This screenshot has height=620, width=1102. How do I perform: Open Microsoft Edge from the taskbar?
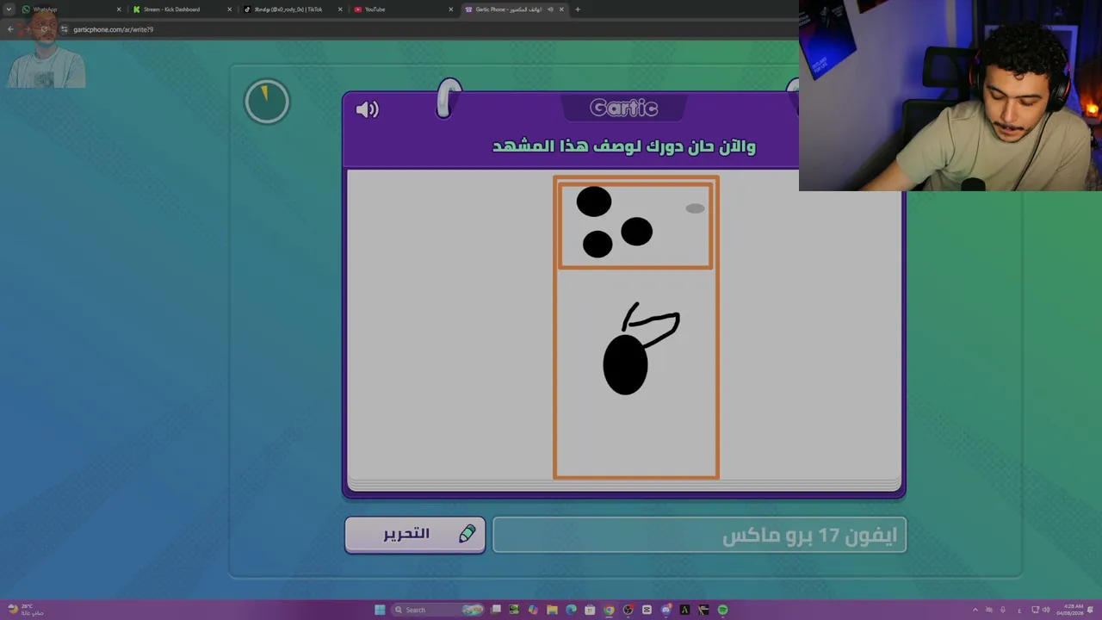[x=571, y=610]
